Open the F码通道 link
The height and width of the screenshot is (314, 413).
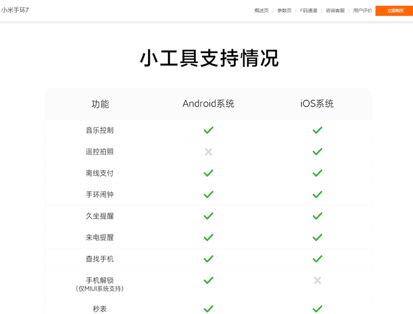tap(309, 10)
